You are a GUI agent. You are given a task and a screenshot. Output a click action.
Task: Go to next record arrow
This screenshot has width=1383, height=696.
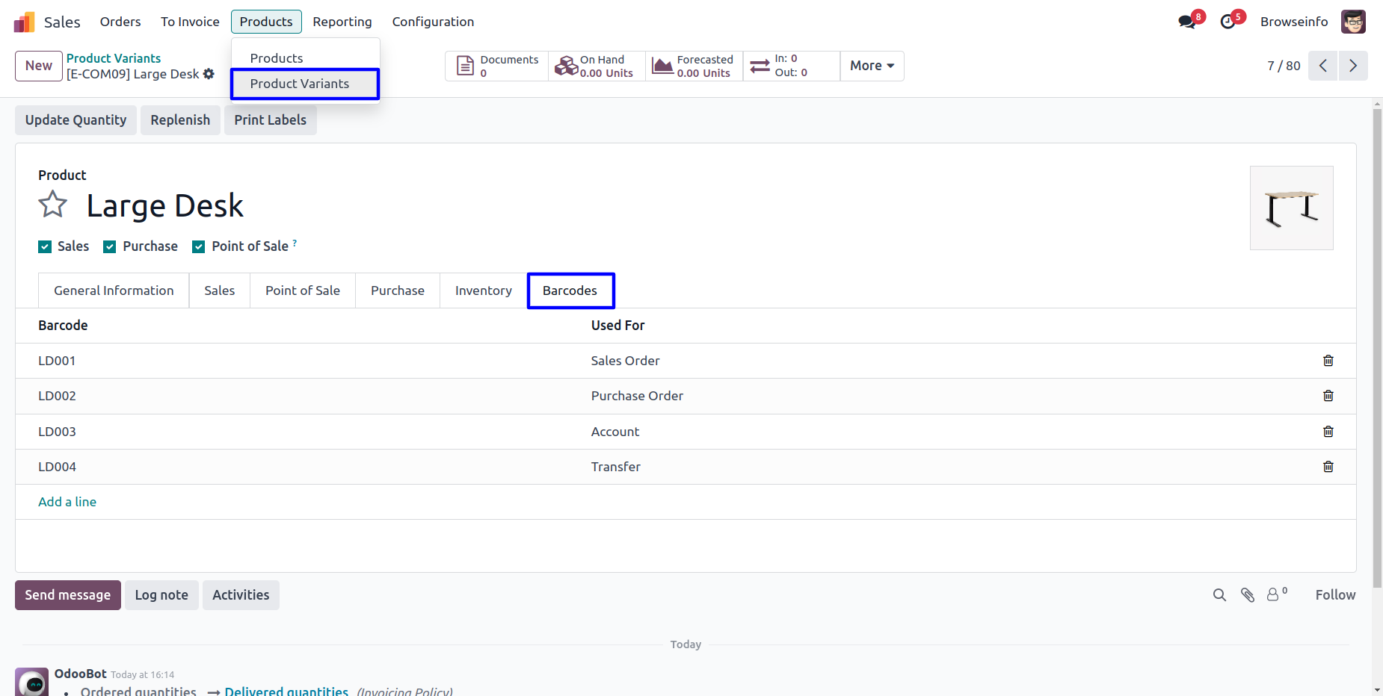1352,66
